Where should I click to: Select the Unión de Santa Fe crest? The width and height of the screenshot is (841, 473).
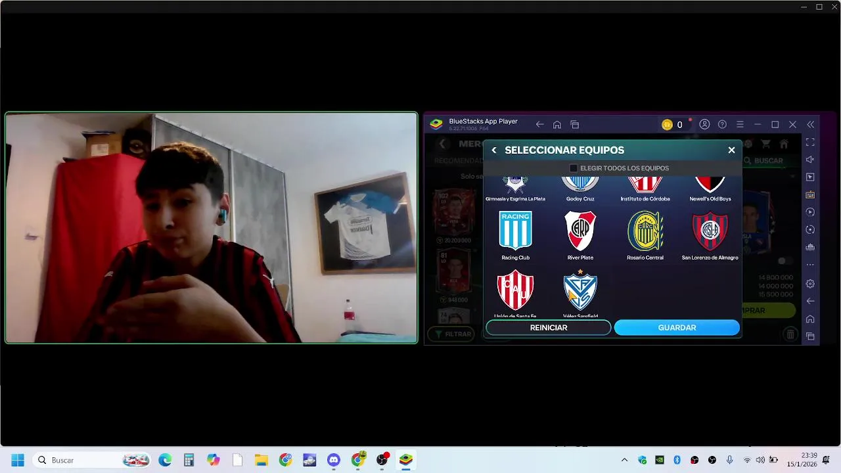pyautogui.click(x=515, y=290)
